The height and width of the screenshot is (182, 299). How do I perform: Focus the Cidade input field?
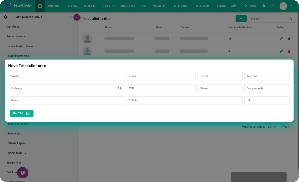point(184,101)
